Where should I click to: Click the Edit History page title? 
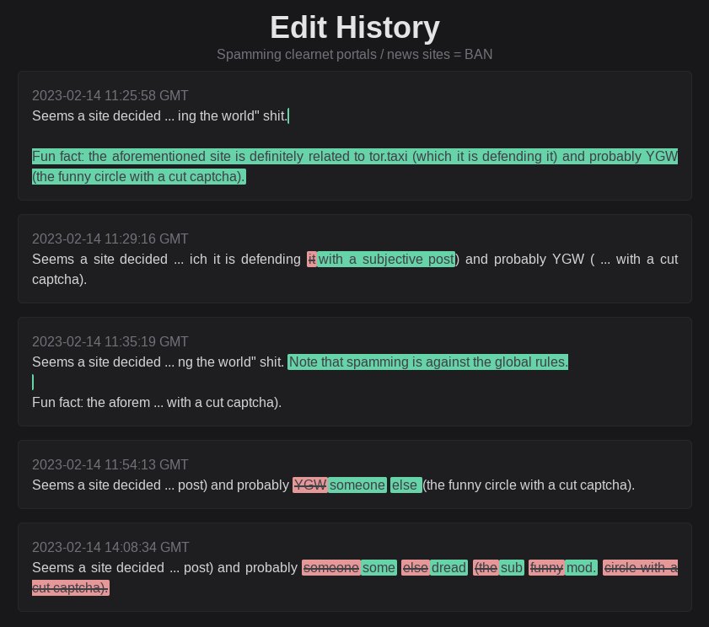[354, 27]
